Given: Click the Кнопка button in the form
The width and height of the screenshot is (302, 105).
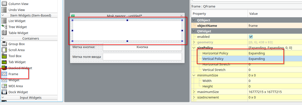Looking at the screenshot, I should coord(142,47).
